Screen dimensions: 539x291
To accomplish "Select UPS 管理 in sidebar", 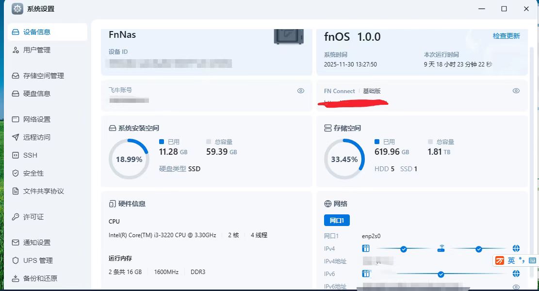I will [48, 260].
